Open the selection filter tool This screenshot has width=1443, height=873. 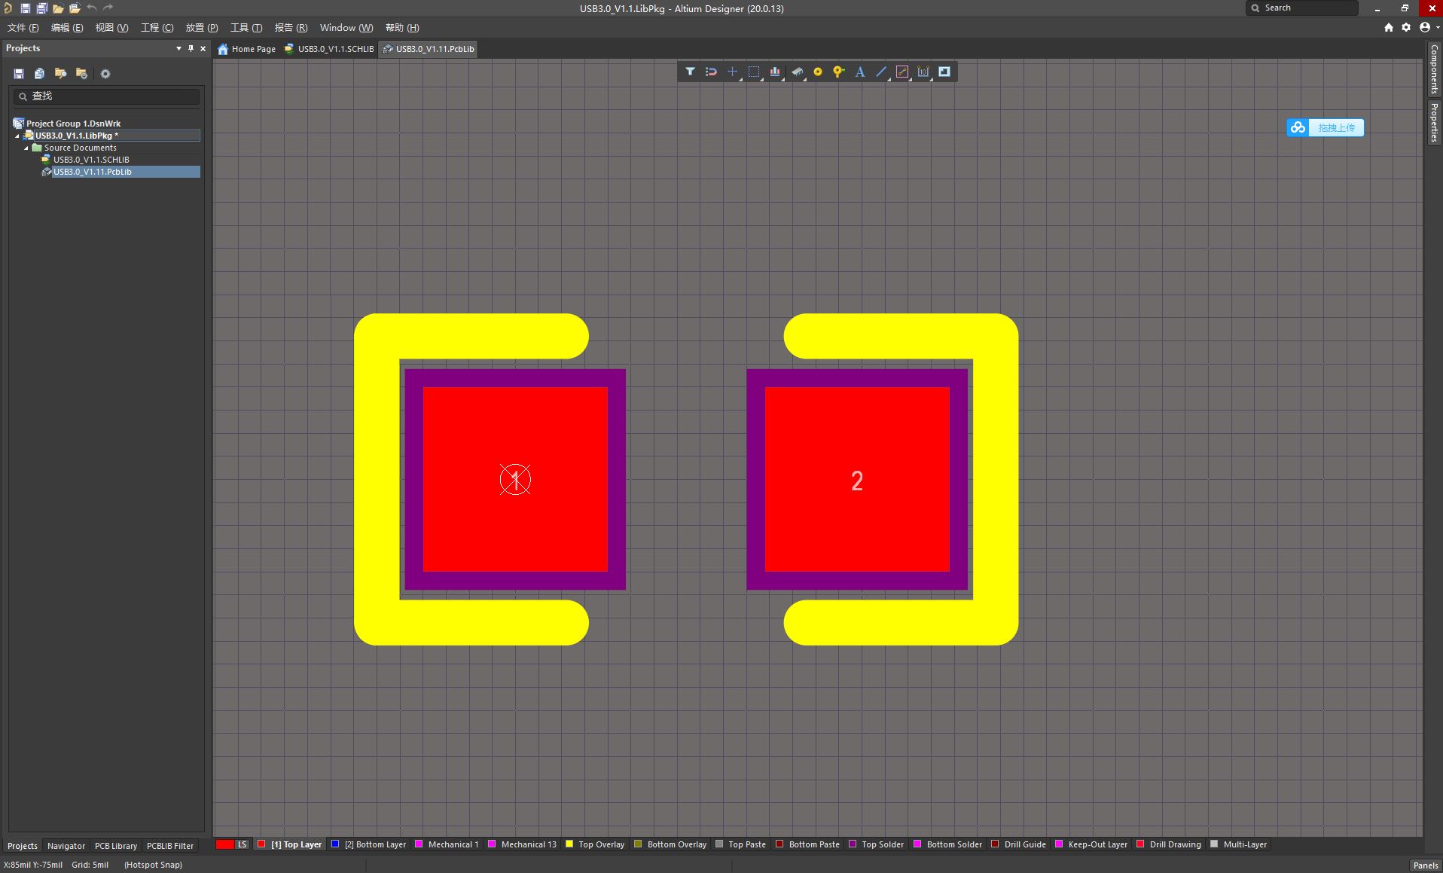click(690, 72)
